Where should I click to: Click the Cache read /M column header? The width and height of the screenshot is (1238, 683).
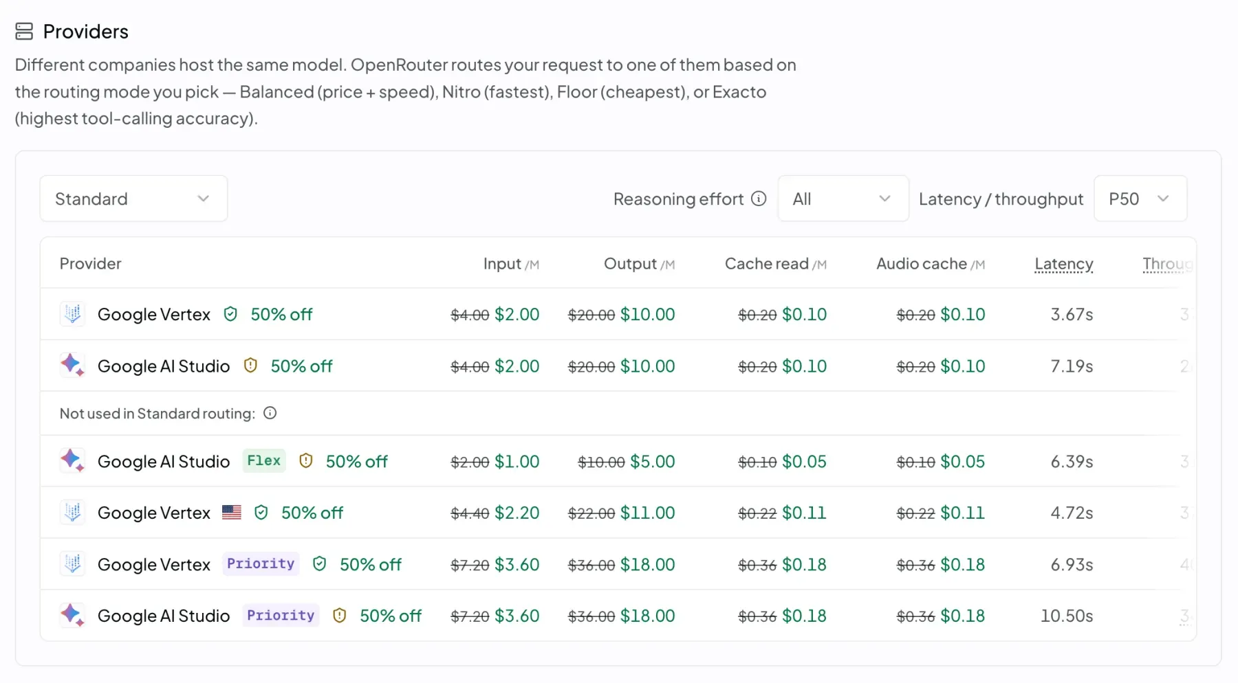[776, 264]
